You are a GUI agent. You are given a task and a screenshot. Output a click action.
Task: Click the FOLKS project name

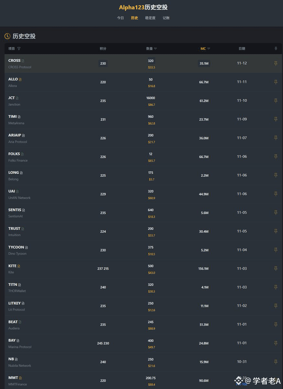tap(14, 154)
